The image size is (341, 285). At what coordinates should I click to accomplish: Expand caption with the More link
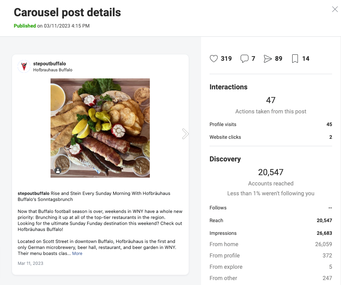(77, 254)
